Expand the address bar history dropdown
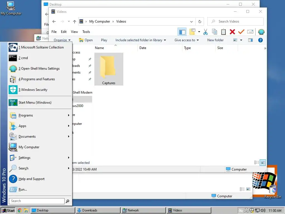The image size is (285, 214). pos(191,21)
